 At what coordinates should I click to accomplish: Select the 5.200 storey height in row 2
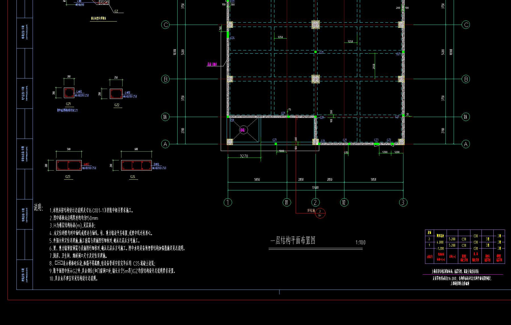pos(452,239)
